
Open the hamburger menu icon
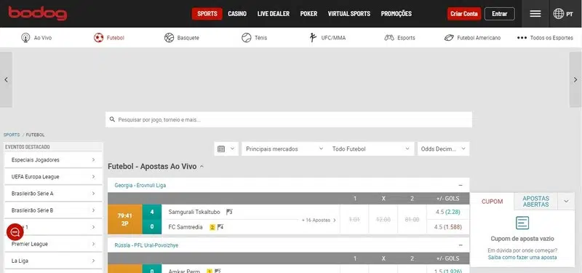(x=535, y=14)
